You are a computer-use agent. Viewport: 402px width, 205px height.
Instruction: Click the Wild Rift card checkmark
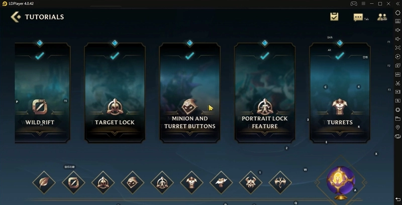point(40,55)
